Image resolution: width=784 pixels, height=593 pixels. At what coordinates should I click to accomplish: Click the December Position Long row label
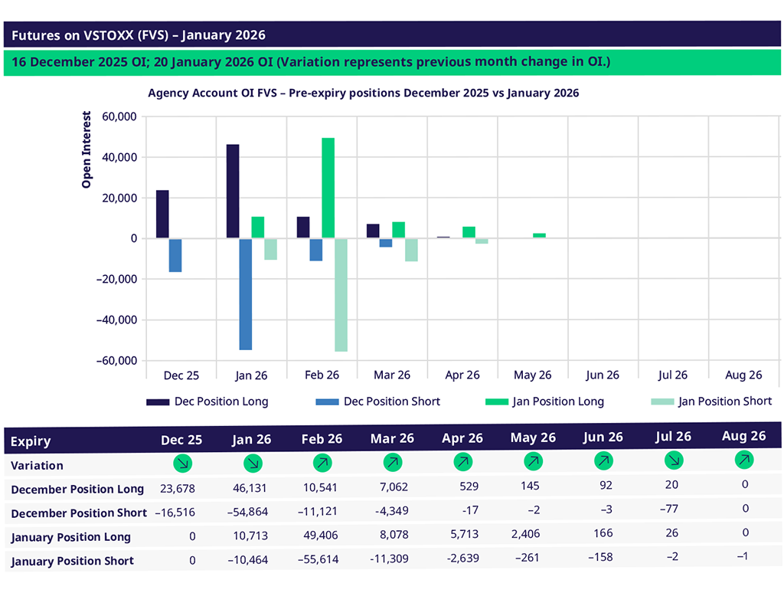click(77, 489)
